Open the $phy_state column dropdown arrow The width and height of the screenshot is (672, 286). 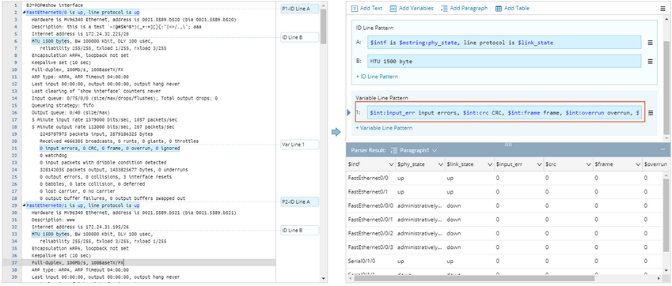pos(440,164)
